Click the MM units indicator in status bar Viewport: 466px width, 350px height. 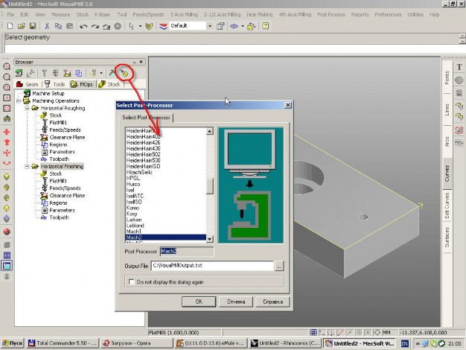(386, 332)
